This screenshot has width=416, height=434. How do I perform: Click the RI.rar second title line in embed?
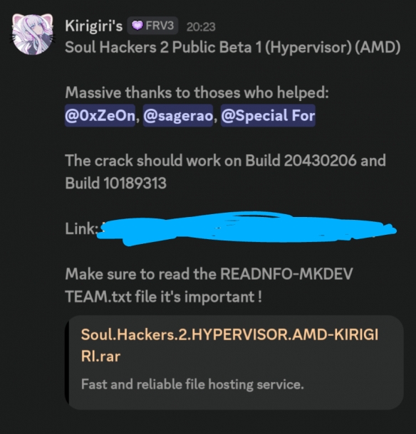100,356
